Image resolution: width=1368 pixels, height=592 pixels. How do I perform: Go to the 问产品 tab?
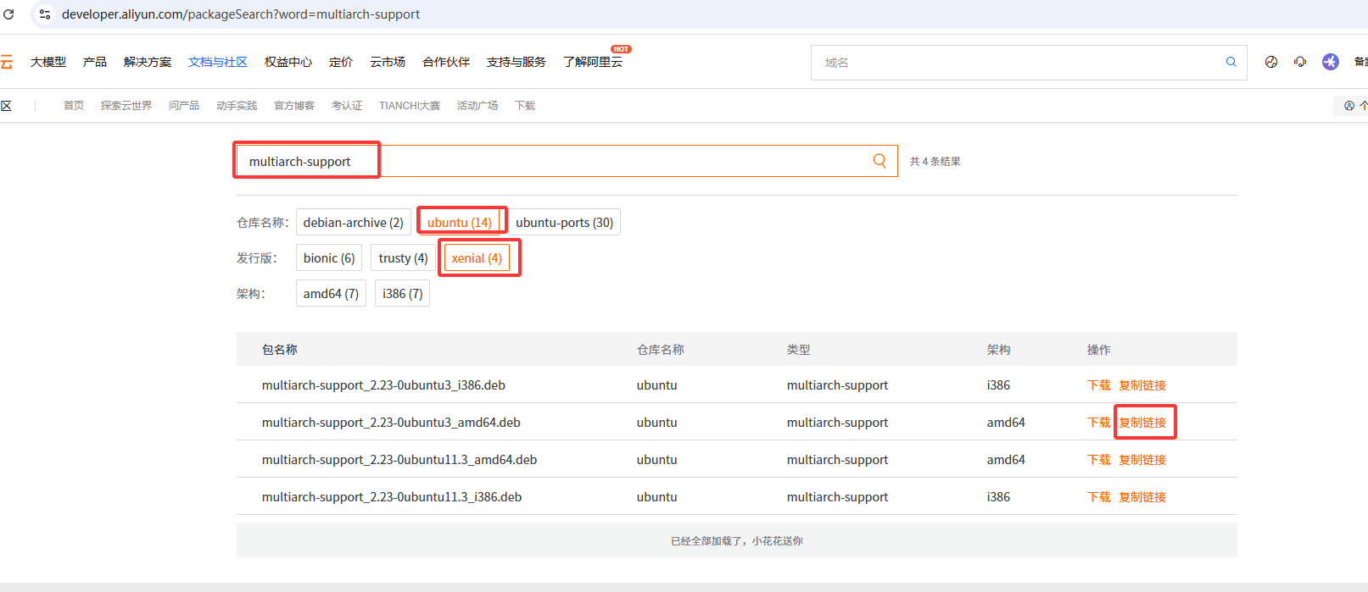click(x=184, y=106)
